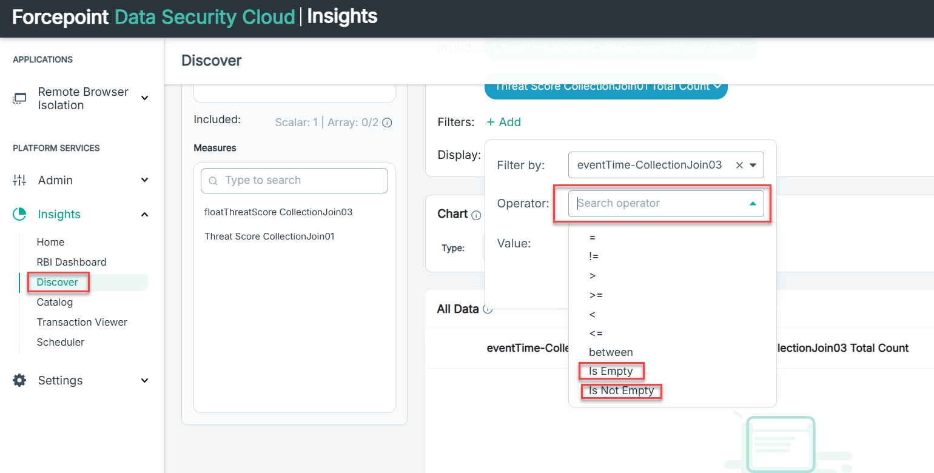Click the eventTime-Colle column header in All Data
This screenshot has height=473, width=934.
(x=526, y=348)
